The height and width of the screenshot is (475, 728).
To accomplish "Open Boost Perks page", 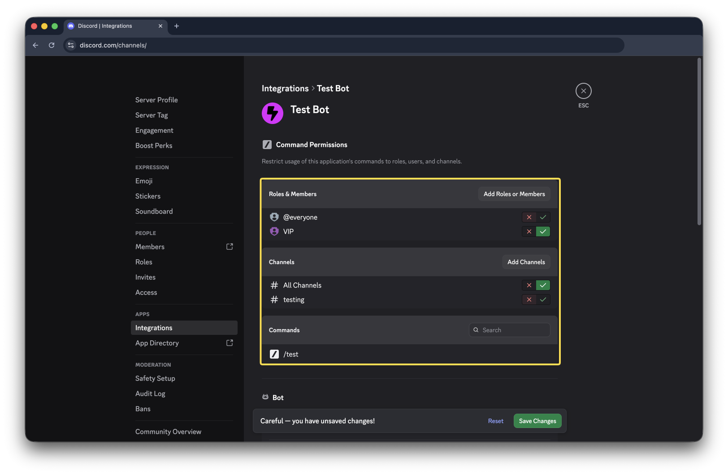I will tap(184, 145).
